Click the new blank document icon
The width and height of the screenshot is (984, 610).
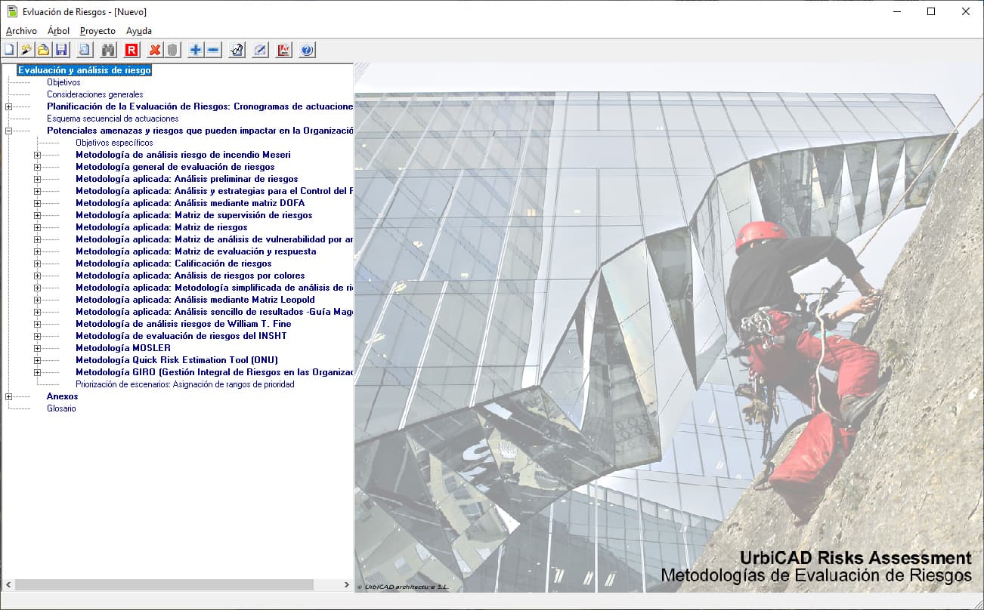(9, 51)
